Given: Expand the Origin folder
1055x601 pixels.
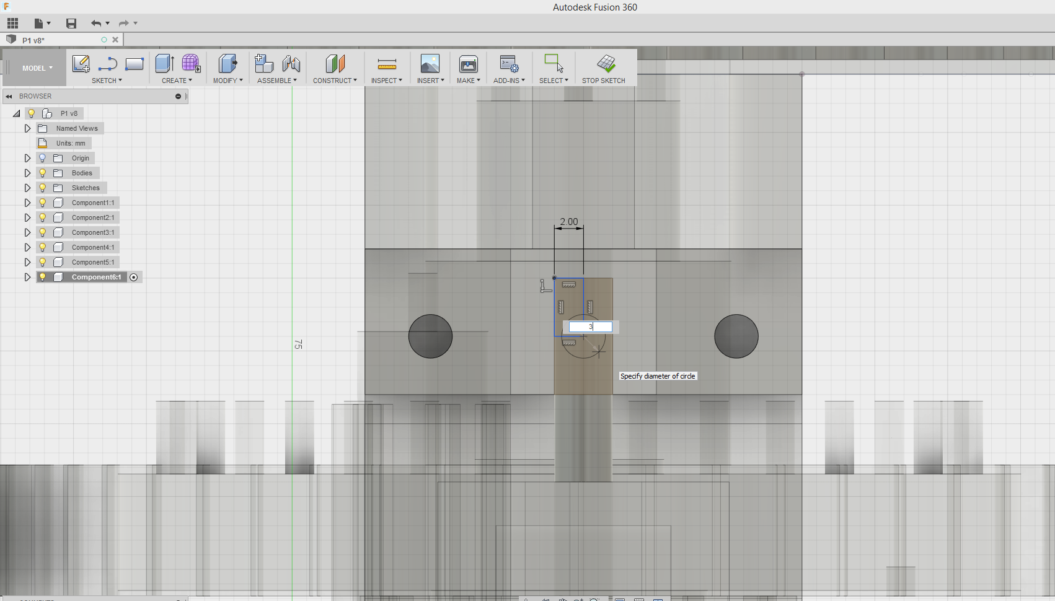Looking at the screenshot, I should coord(27,158).
